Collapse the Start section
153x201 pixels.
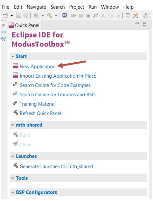[x=13, y=56]
